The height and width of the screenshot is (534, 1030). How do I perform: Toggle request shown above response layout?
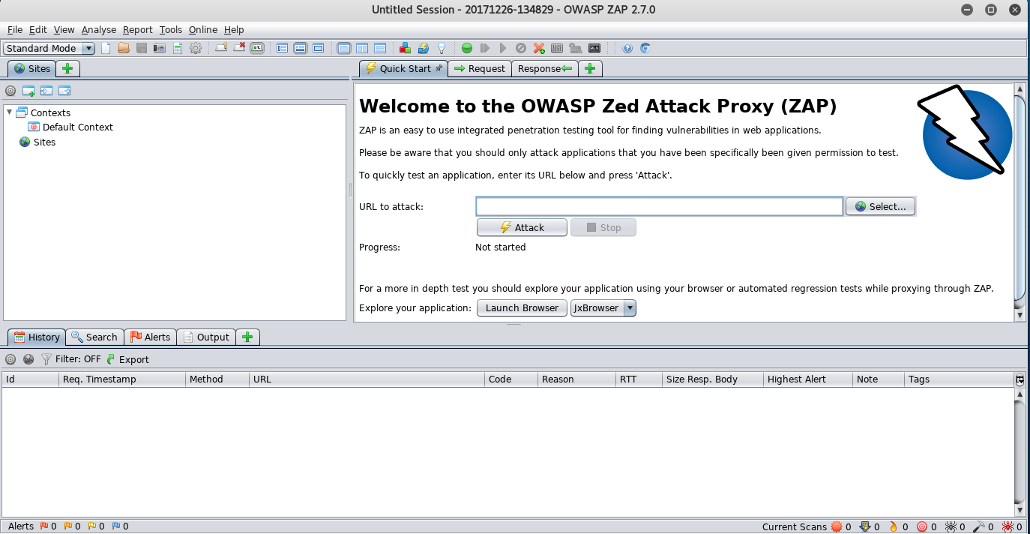380,48
